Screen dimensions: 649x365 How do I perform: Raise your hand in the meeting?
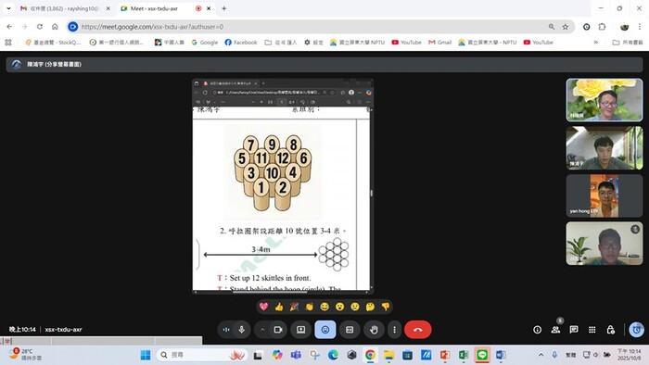tap(374, 330)
